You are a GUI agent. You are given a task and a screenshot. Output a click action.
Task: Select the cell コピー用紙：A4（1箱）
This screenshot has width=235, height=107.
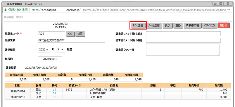pyautogui.click(x=114, y=90)
